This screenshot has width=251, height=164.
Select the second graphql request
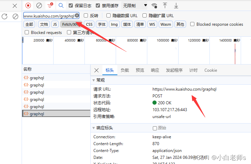tap(56, 85)
